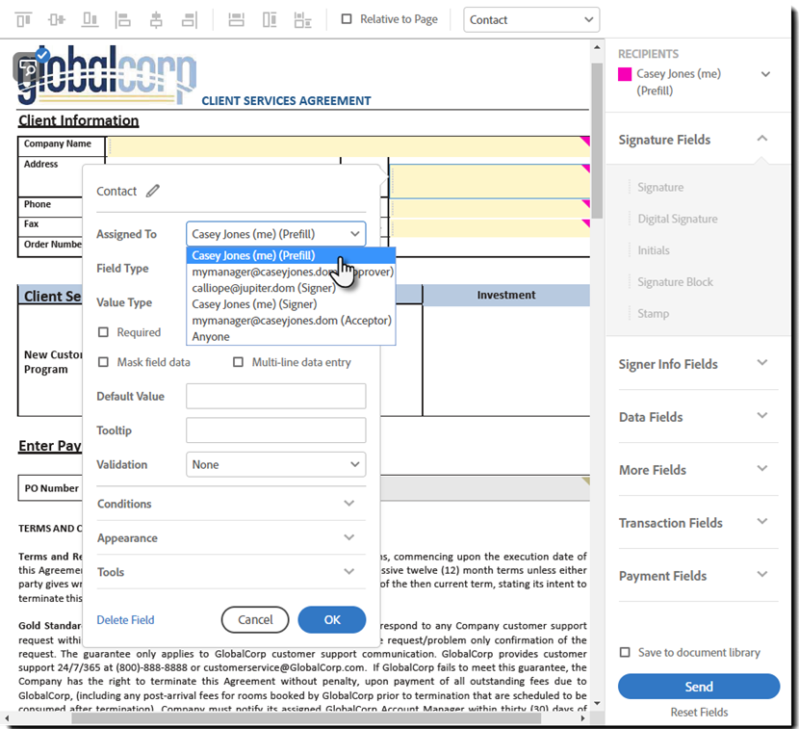Click the align vertical middle icon
This screenshot has height=729, width=799.
[x=57, y=19]
